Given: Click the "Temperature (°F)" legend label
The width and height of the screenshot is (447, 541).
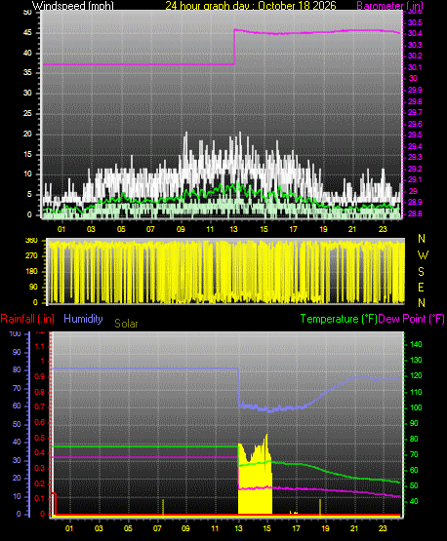Looking at the screenshot, I should point(339,319).
